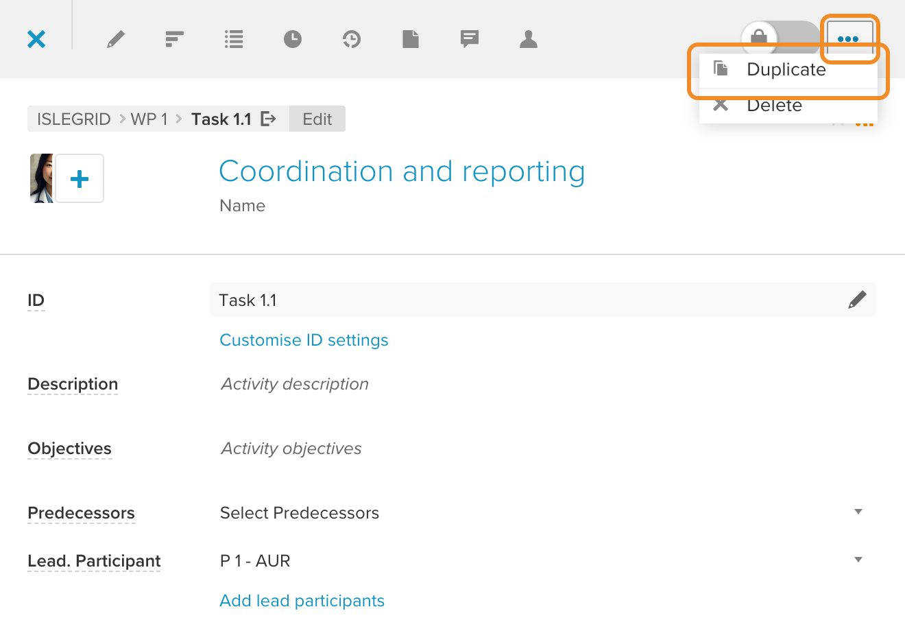Click the Coordination and reporting title
Screen dimensions: 905x631
(x=402, y=171)
